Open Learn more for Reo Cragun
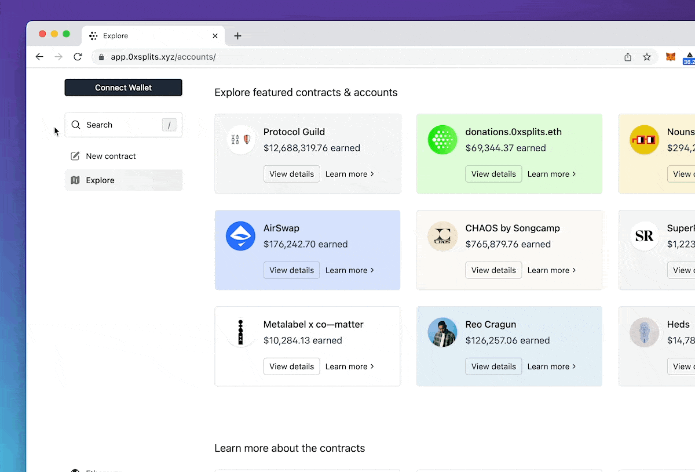695x472 pixels. [x=552, y=366]
